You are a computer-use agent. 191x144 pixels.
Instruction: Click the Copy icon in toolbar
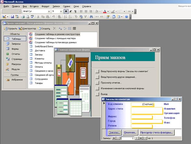[x=43, y=17]
